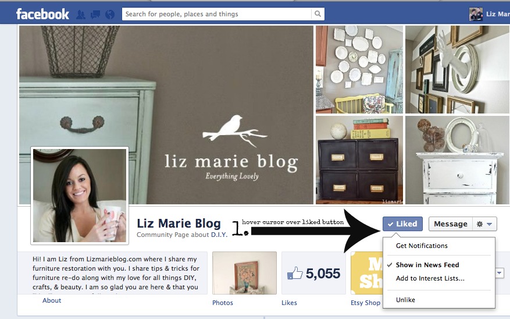Image resolution: width=510 pixels, height=319 pixels.
Task: Open the About link
Action: pos(52,300)
